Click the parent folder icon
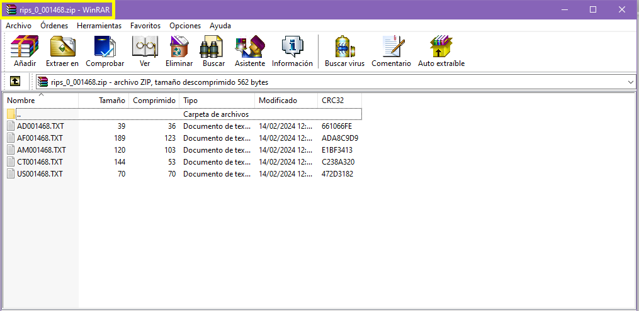 pos(11,114)
